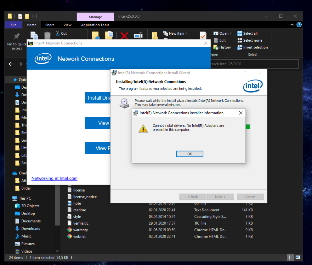The height and width of the screenshot is (265, 312).
Task: Select the warranty Chrome HTML file
Action: (x=80, y=230)
